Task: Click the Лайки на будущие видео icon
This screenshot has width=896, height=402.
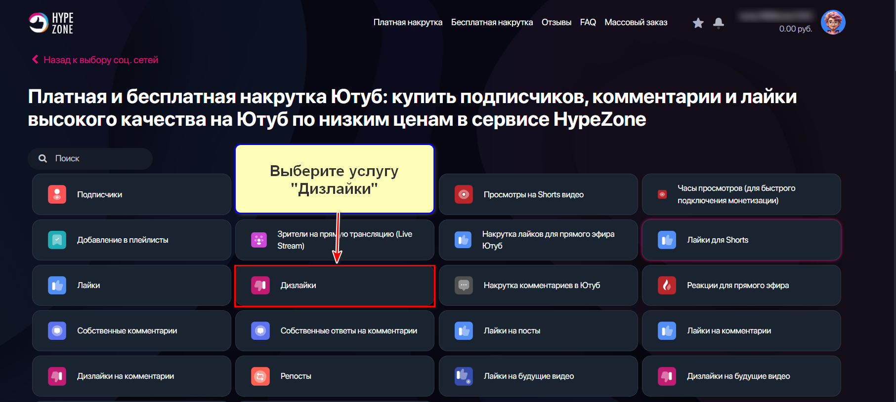Action: [464, 376]
